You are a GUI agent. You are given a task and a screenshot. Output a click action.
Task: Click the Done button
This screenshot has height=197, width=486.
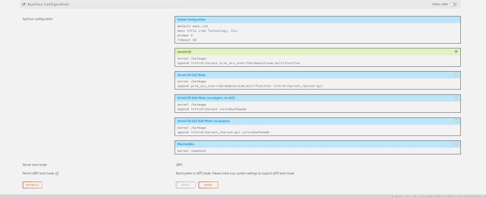pos(208,185)
